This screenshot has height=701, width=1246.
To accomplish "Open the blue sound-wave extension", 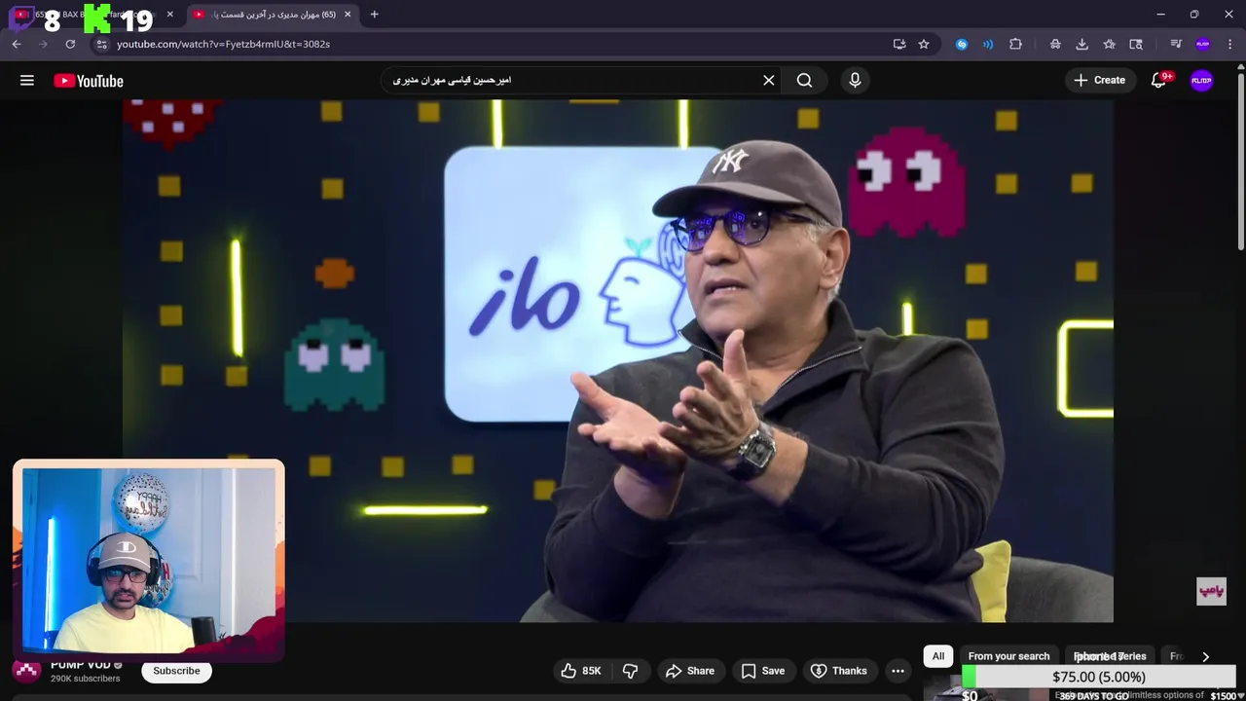I will [988, 44].
